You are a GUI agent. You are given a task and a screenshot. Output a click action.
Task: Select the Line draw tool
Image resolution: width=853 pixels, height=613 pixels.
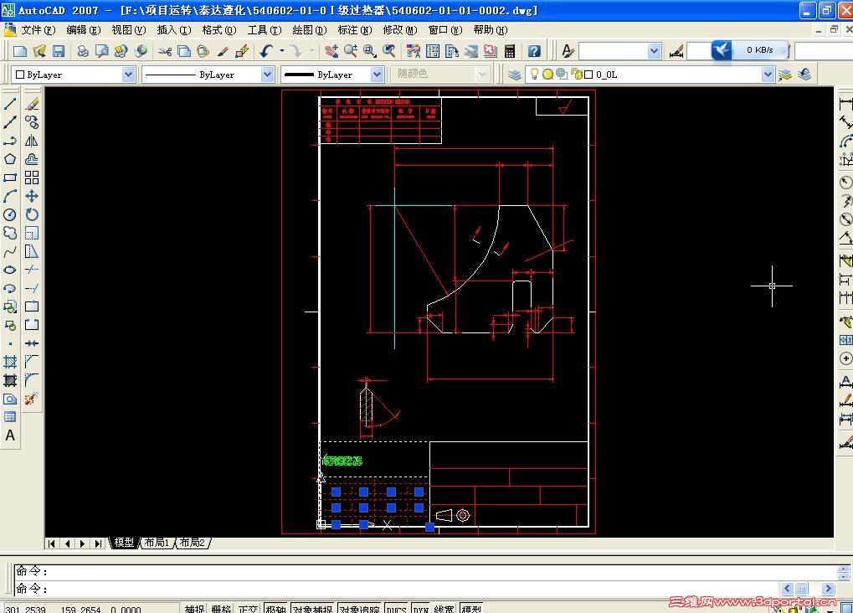(x=10, y=104)
